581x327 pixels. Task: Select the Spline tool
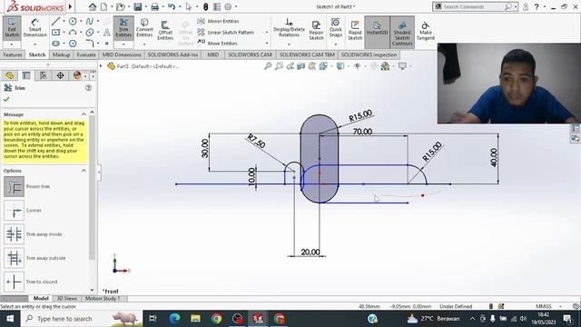pos(90,22)
